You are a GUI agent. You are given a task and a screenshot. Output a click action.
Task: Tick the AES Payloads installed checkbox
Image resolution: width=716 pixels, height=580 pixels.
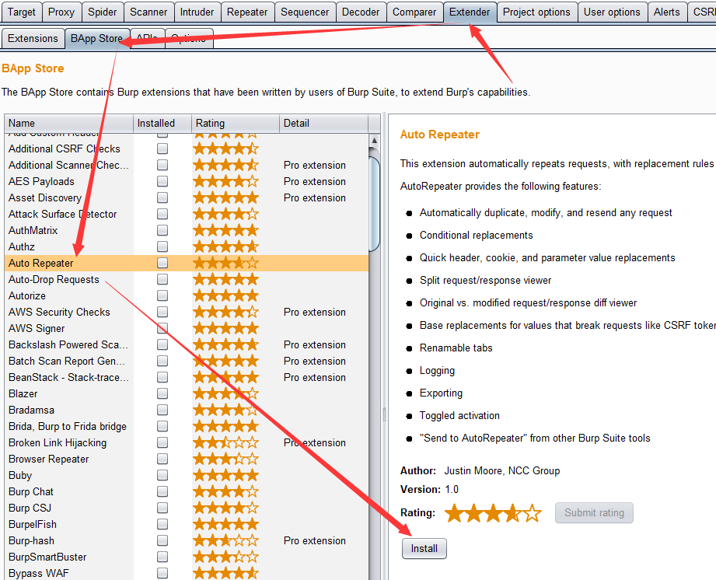[162, 181]
